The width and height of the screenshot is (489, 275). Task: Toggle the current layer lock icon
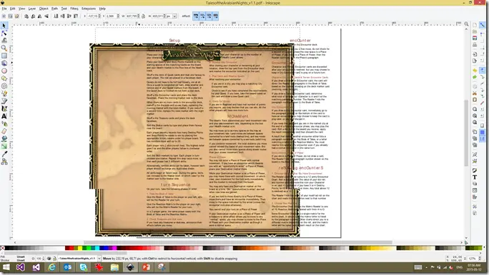click(54, 259)
